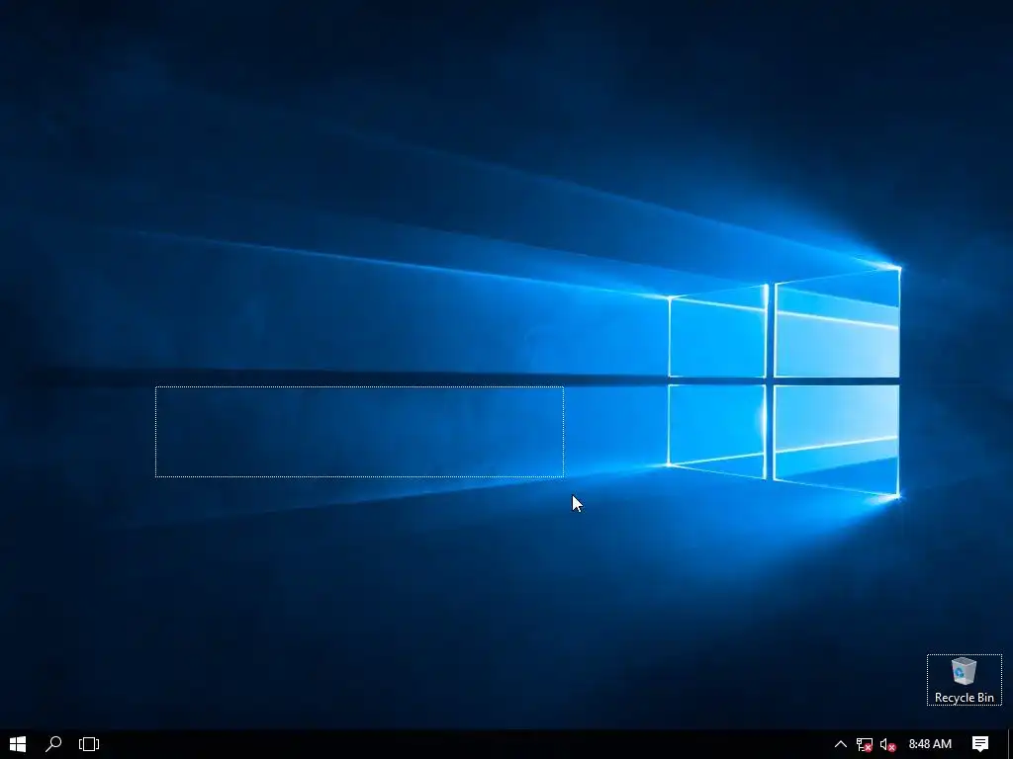Open the muted volume tray icon
The image size is (1013, 759).
tap(887, 745)
